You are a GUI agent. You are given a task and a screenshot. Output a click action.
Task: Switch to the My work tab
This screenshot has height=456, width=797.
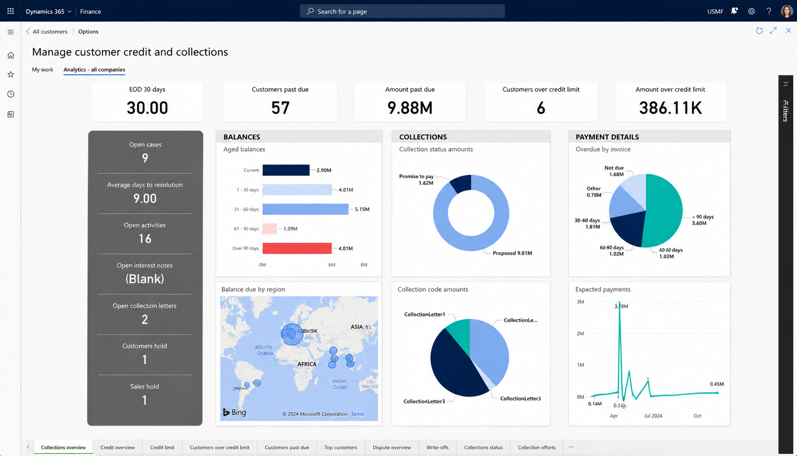(x=42, y=70)
